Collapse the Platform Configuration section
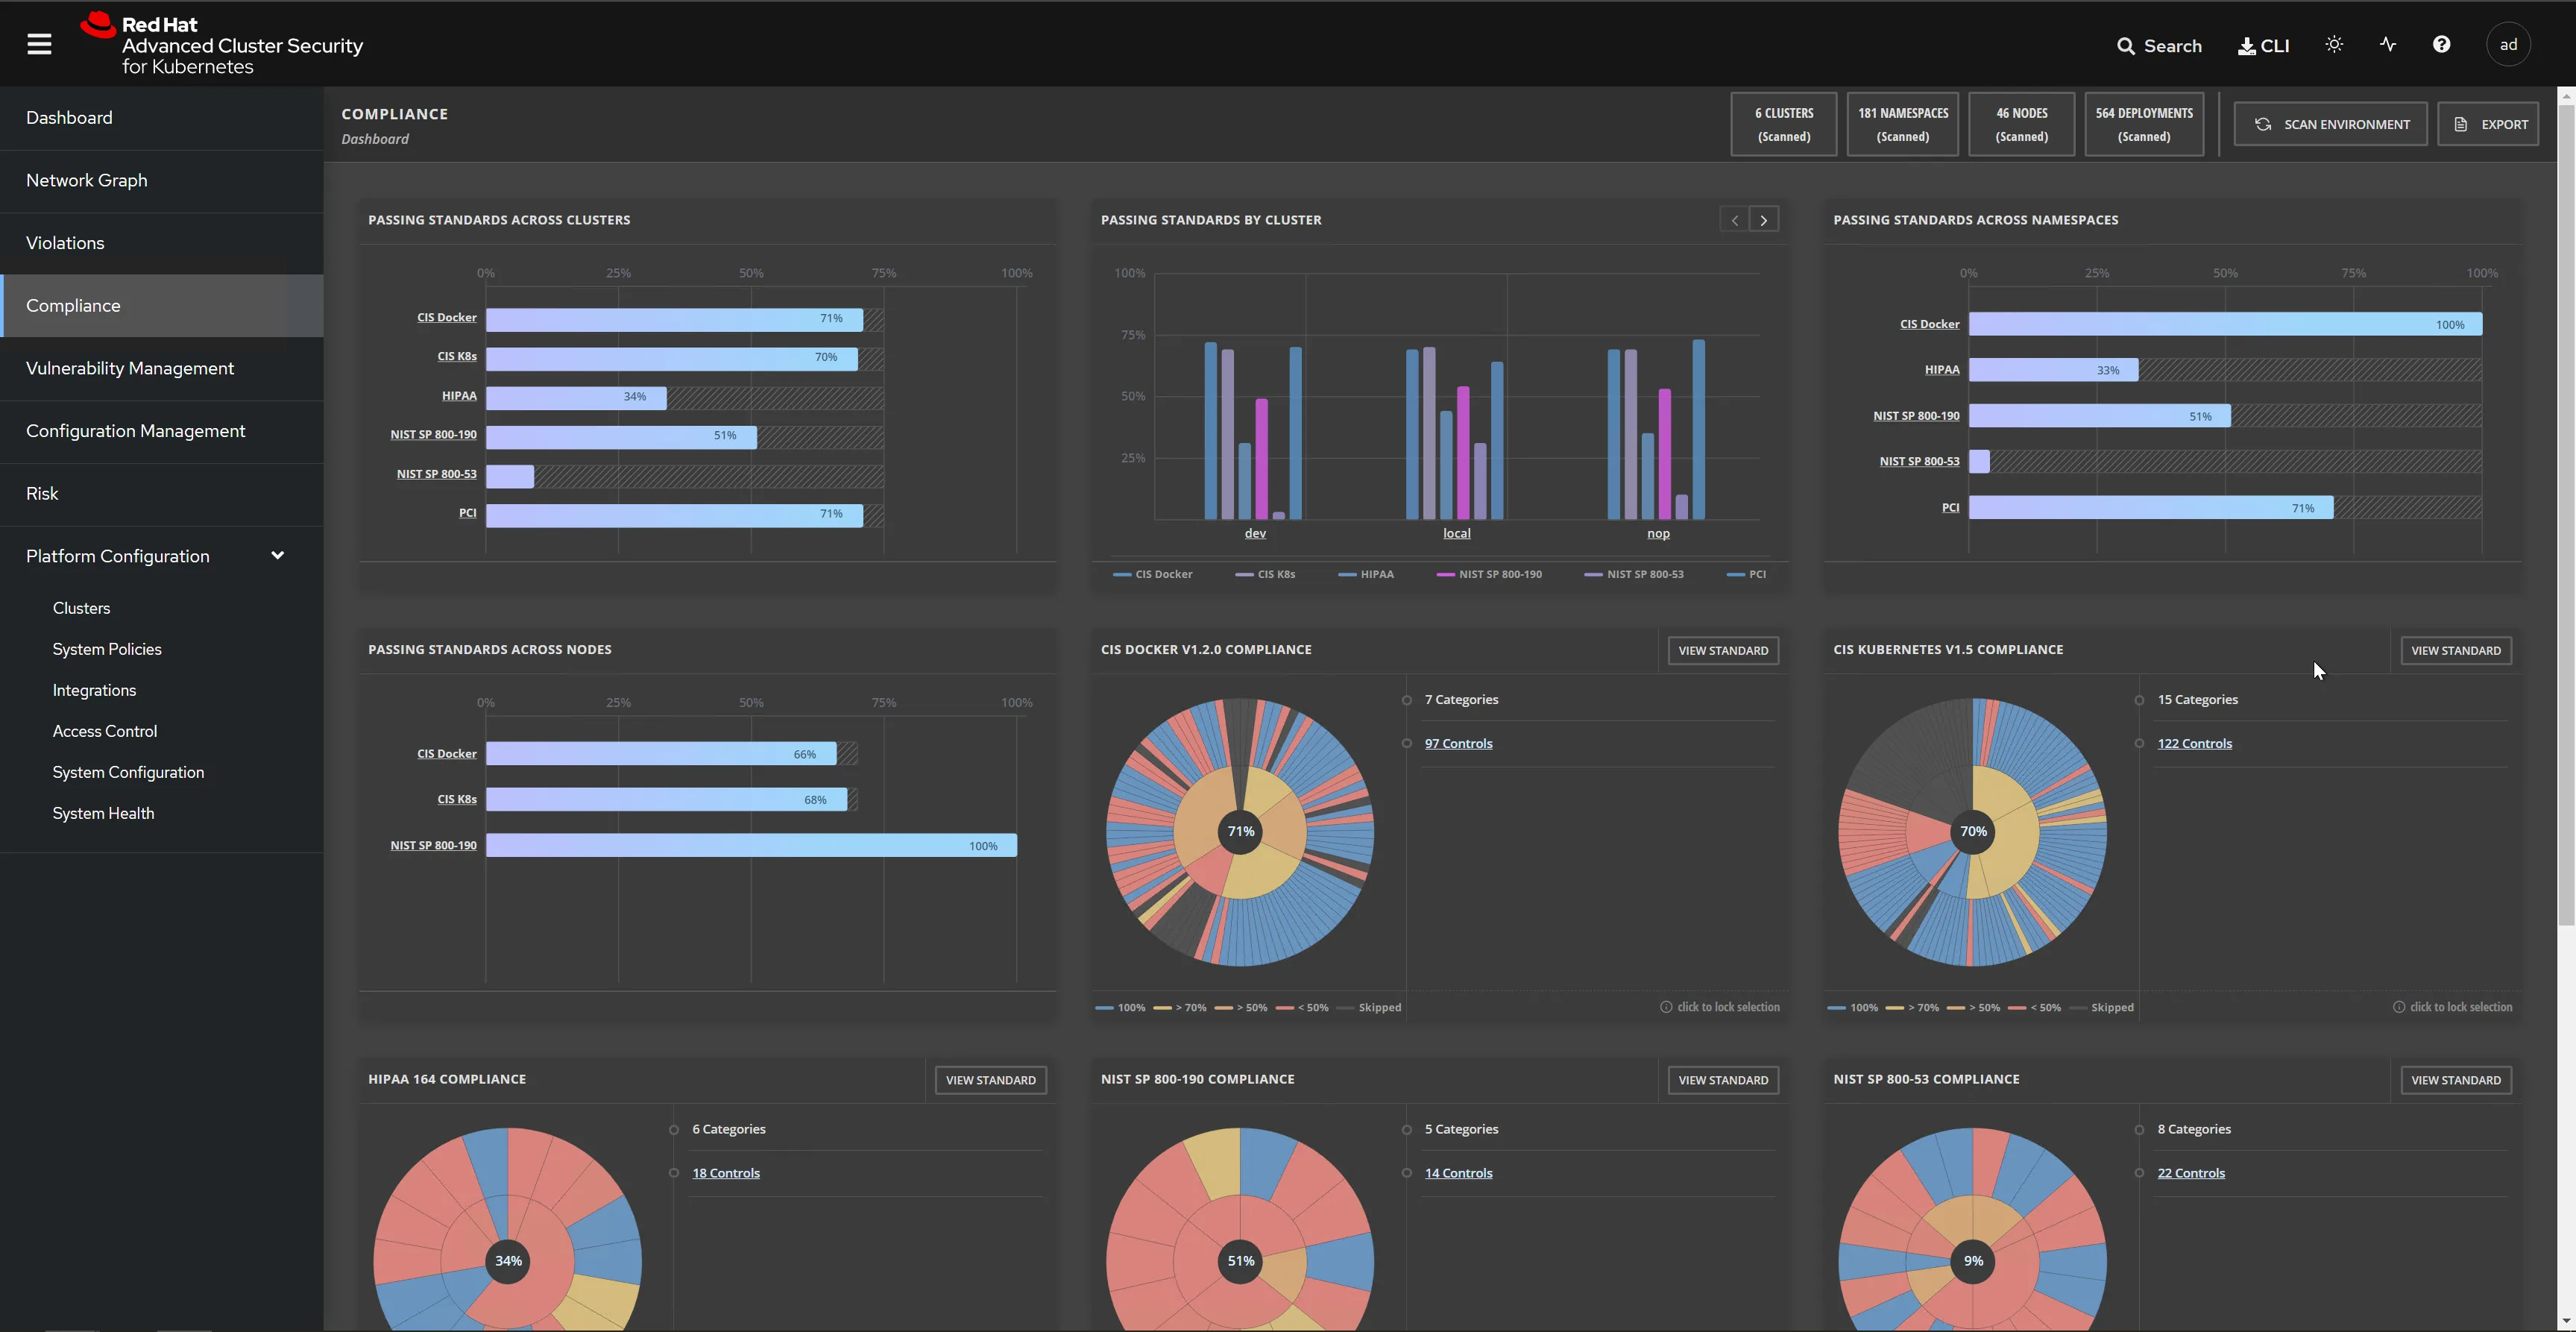The image size is (2576, 1332). click(x=277, y=555)
